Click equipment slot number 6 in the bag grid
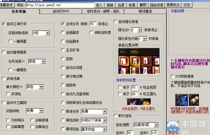The width and height of the screenshot is (210, 135). 135,70
